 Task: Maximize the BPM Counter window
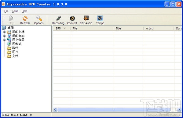(173, 4)
